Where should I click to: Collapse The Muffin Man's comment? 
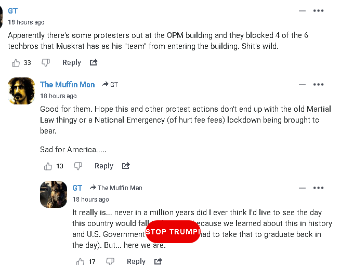click(x=302, y=85)
